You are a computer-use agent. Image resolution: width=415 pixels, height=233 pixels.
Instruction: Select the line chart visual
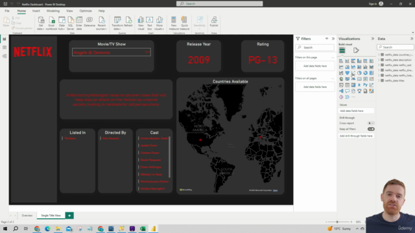(341, 67)
